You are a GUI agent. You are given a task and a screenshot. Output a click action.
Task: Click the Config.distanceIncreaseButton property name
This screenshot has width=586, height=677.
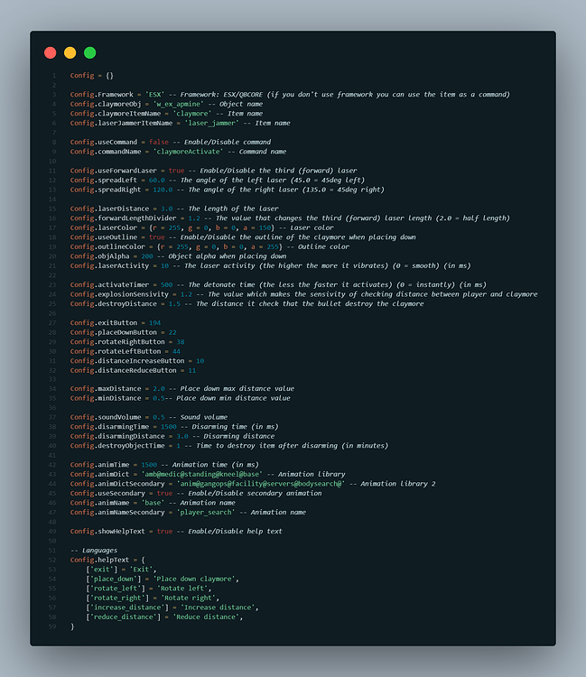coord(127,360)
